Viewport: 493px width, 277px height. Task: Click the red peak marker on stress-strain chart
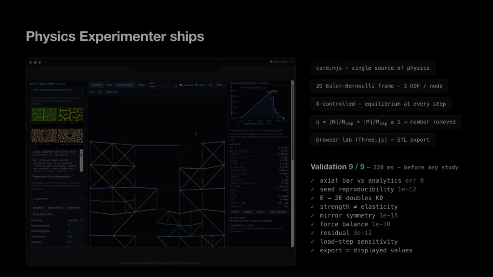click(x=269, y=92)
